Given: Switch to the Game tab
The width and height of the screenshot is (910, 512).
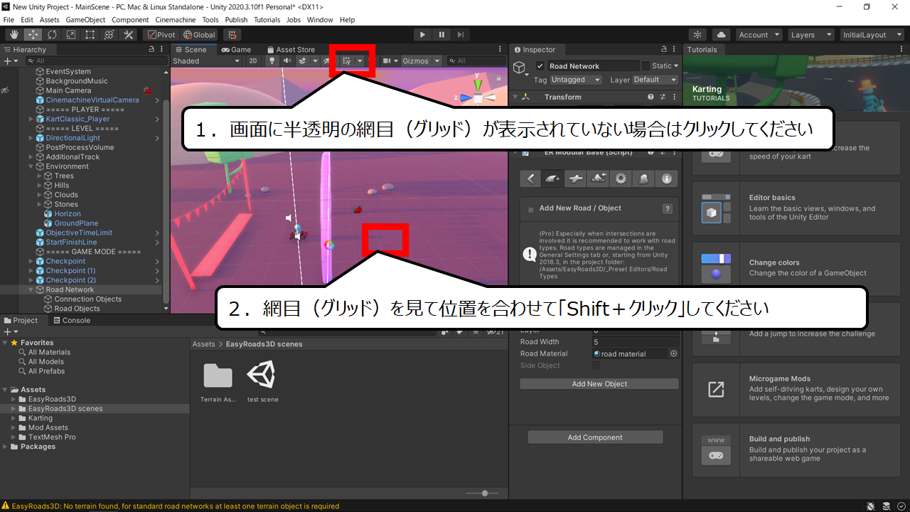Looking at the screenshot, I should 236,50.
